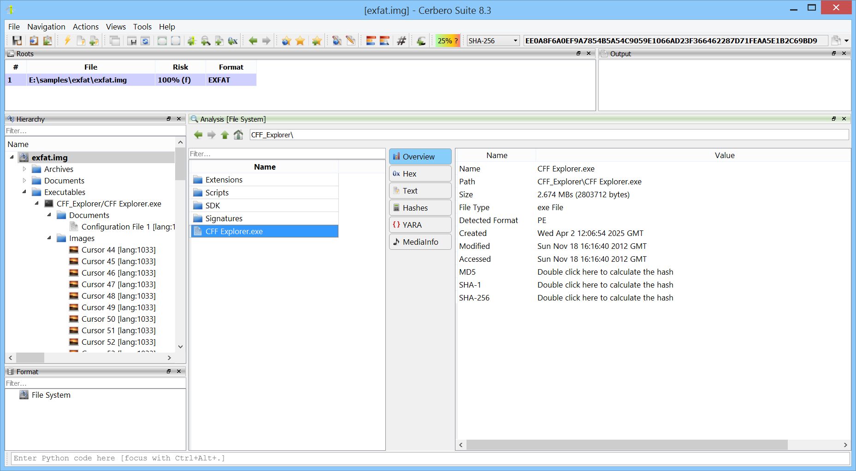The width and height of the screenshot is (856, 471).
Task: Click the page with pencil toolbar icon
Action: [351, 41]
